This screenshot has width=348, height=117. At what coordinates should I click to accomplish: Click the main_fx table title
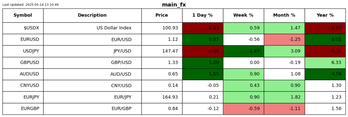click(x=174, y=5)
